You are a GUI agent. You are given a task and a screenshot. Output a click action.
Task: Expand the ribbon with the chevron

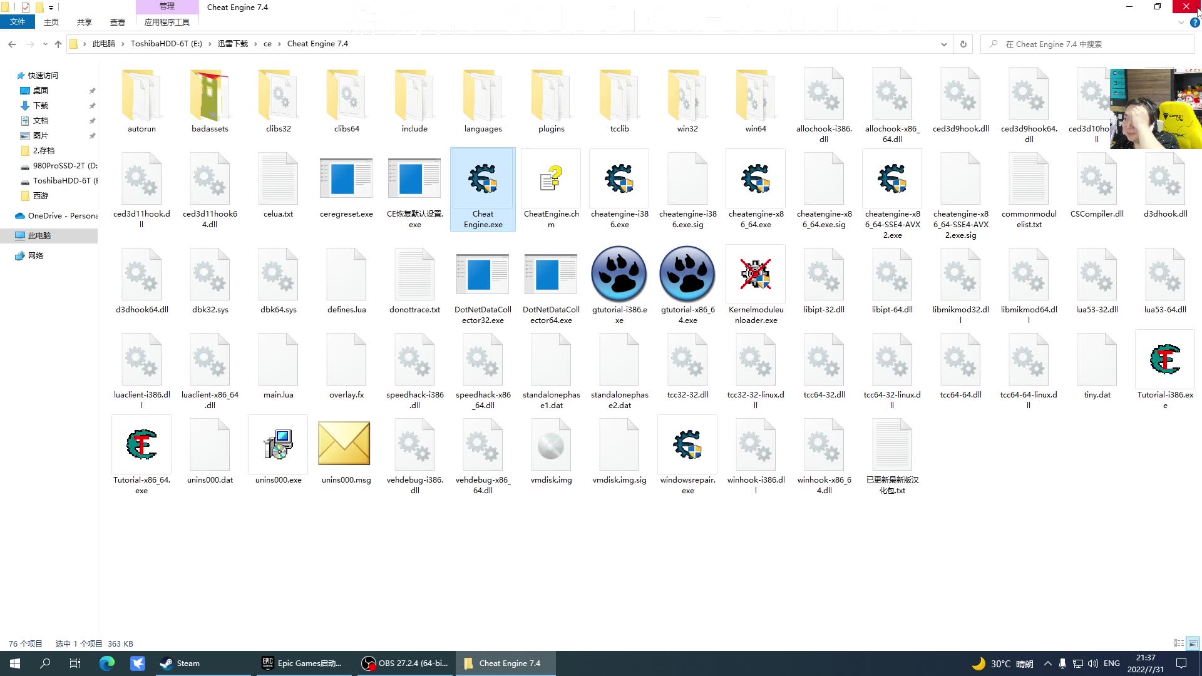[1181, 23]
